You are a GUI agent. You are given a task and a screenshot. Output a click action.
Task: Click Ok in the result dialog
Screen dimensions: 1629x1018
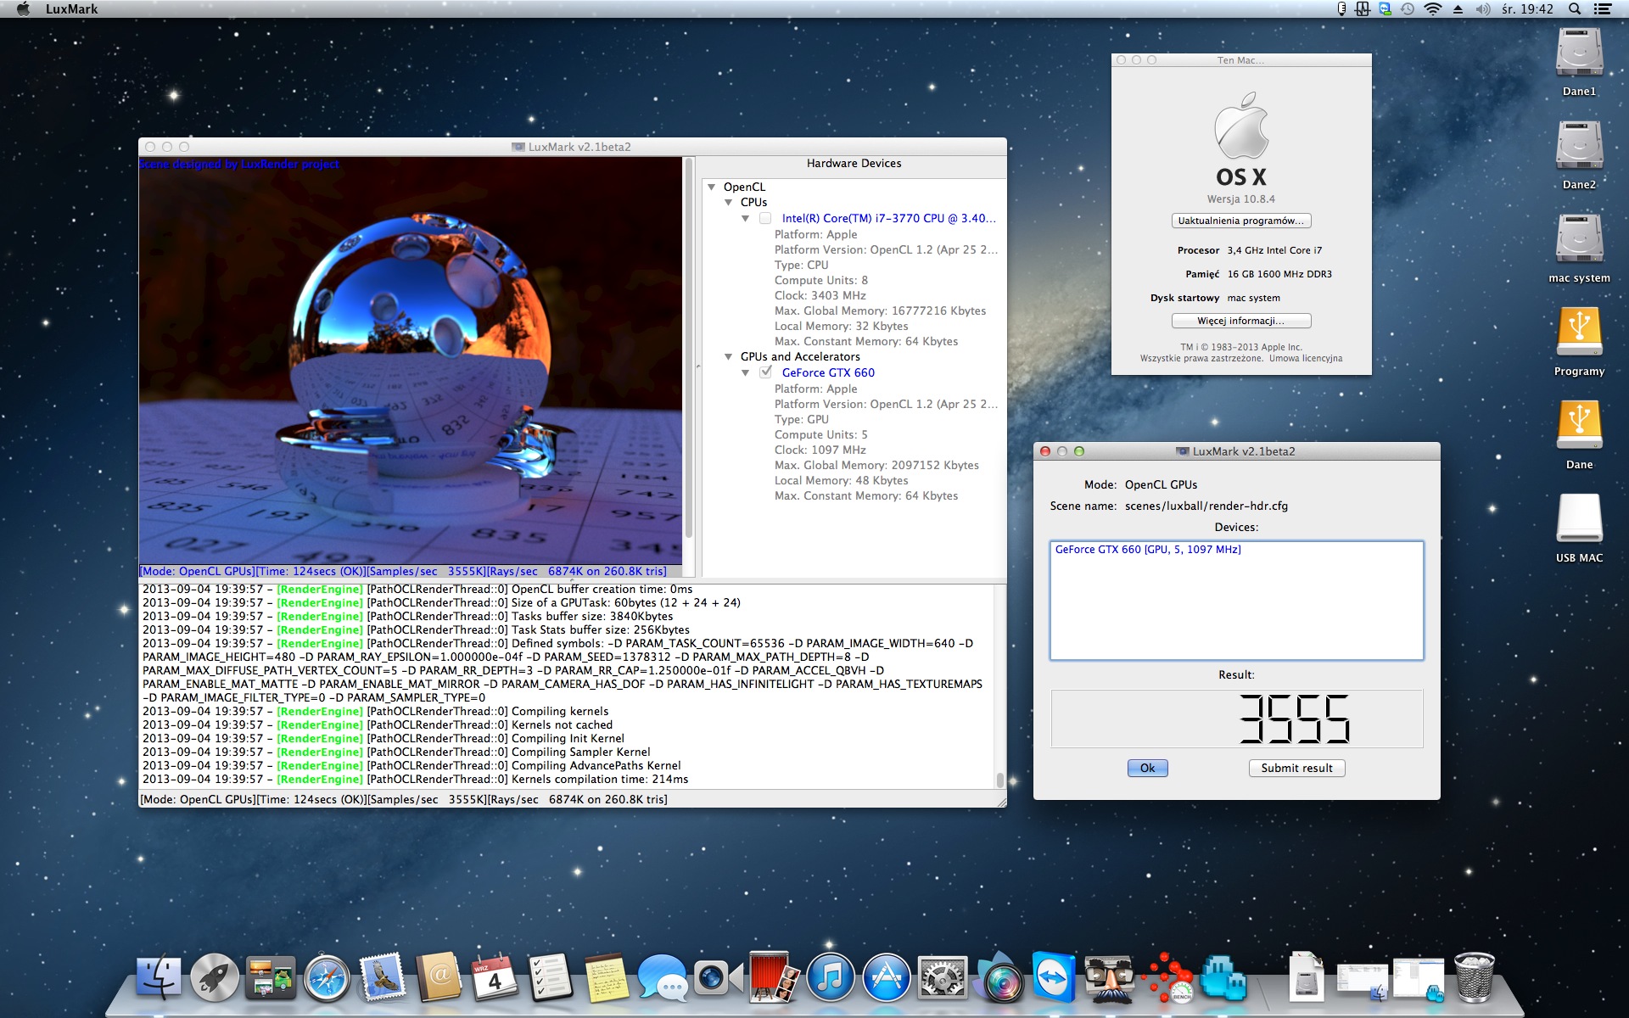1147,768
